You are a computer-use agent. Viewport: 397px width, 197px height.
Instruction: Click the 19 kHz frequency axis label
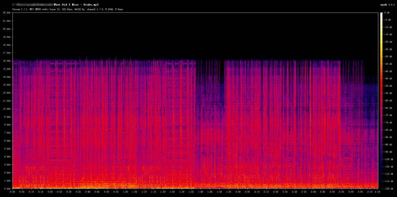(6, 37)
